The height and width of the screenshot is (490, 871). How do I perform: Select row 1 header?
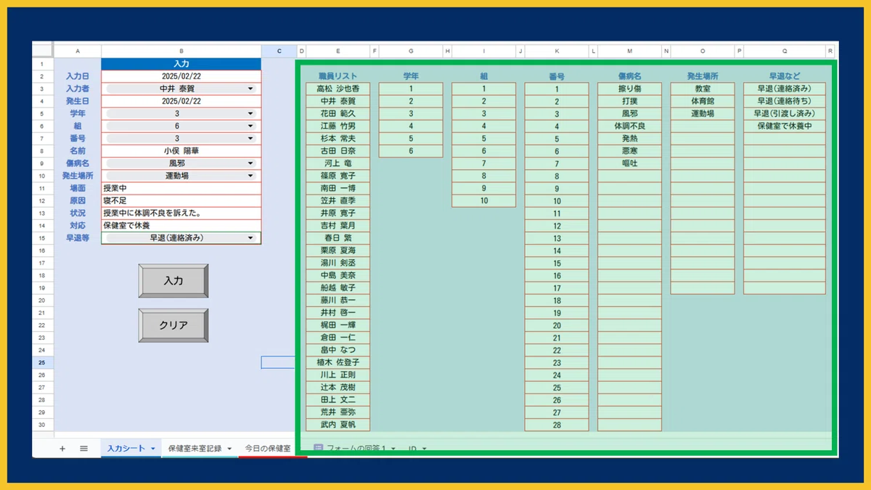click(43, 64)
